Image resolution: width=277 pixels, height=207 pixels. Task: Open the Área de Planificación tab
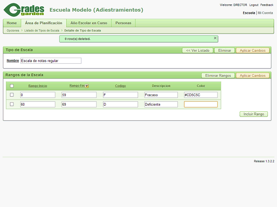pyautogui.click(x=43, y=23)
